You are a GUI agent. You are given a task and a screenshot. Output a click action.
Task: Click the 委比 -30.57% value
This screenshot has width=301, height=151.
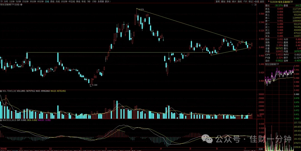(279, 6)
